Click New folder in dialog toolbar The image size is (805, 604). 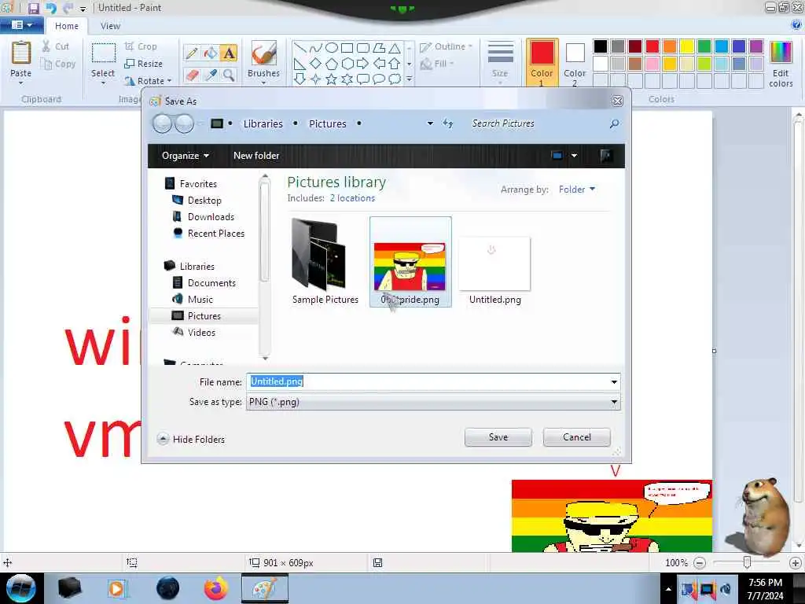click(x=256, y=156)
